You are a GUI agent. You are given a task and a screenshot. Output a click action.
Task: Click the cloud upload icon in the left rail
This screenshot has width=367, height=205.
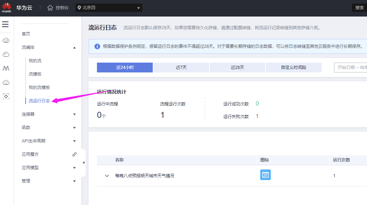tap(6, 83)
